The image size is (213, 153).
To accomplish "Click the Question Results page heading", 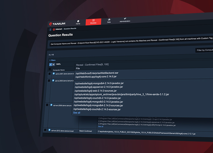I will pyautogui.click(x=60, y=35).
